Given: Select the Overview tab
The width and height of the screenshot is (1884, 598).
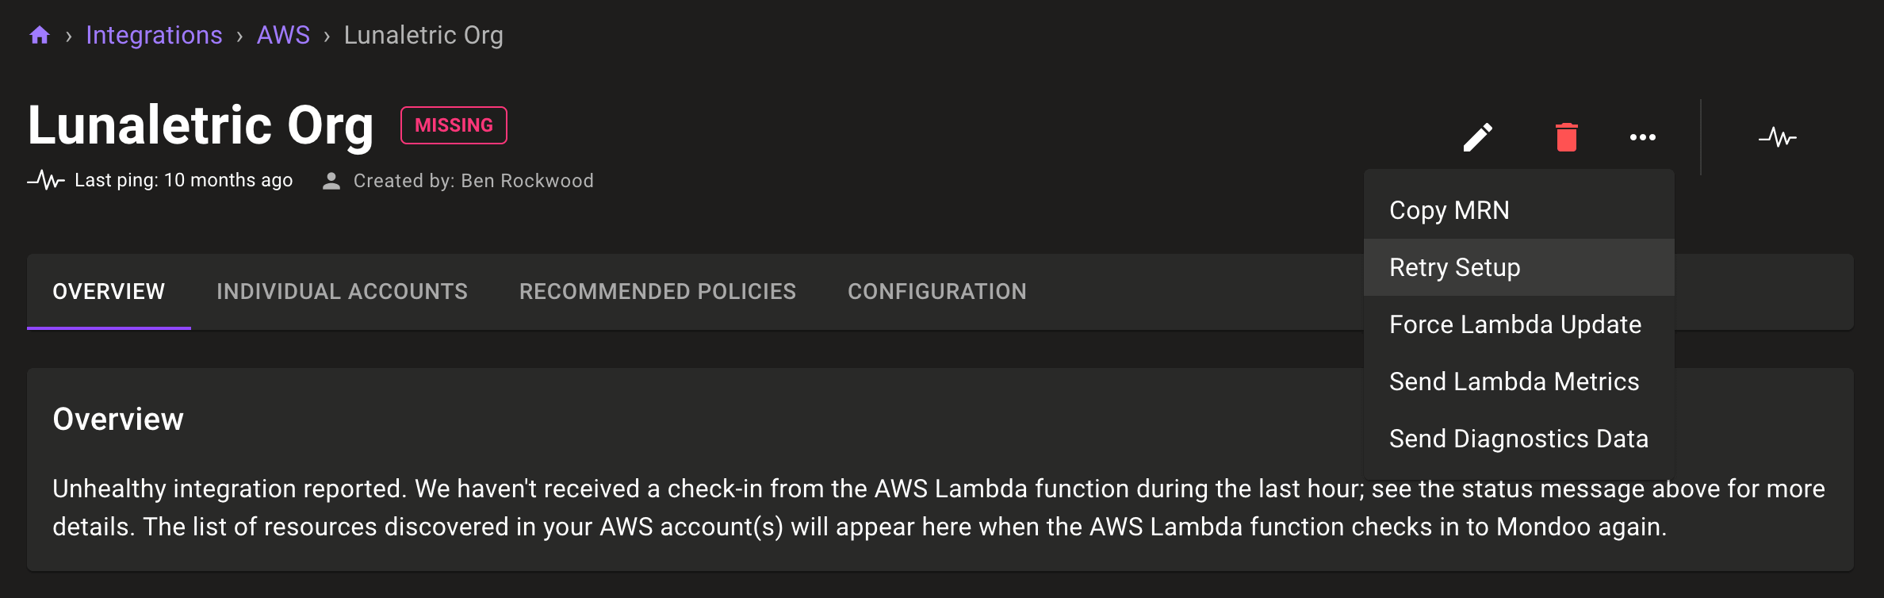Looking at the screenshot, I should point(109,291).
